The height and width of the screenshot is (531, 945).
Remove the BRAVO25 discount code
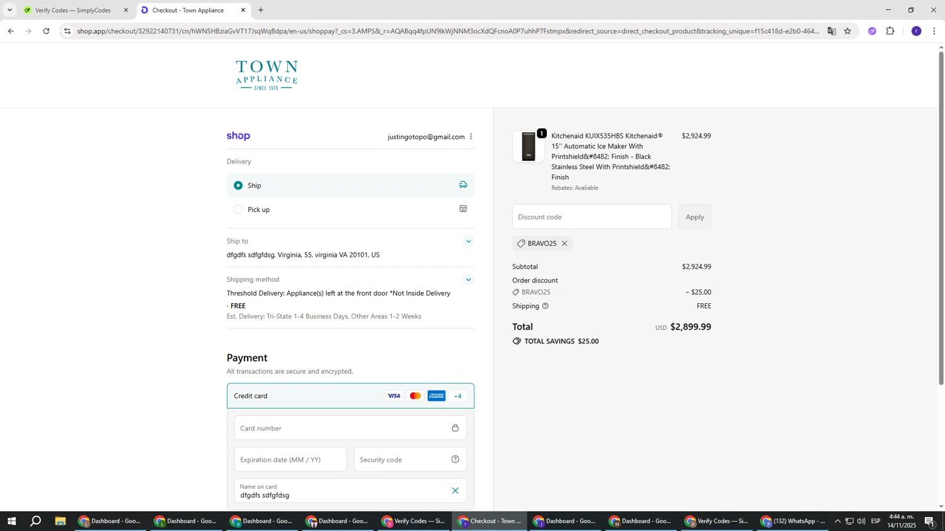[x=564, y=243]
